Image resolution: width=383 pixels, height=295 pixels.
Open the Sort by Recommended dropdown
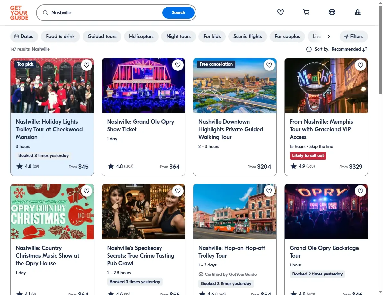pyautogui.click(x=346, y=49)
